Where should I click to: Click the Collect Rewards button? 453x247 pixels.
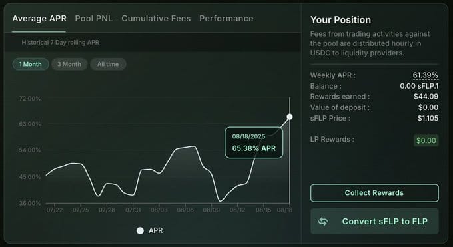coord(374,193)
